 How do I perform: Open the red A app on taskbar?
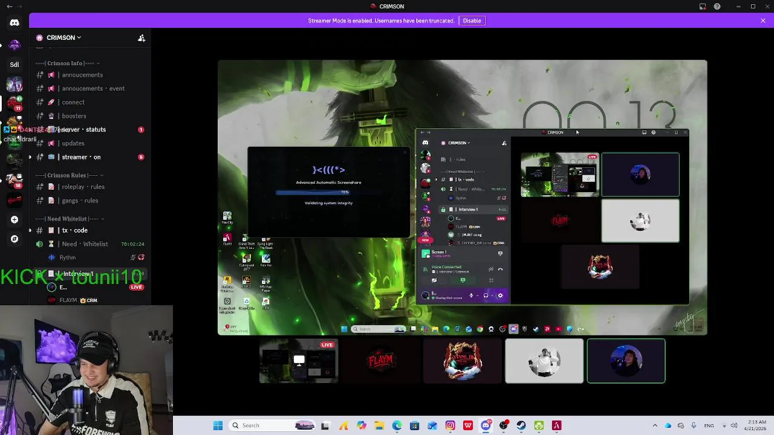tap(557, 425)
